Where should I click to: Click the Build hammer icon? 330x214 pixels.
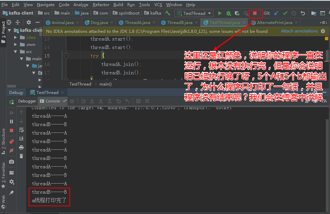coord(168,13)
